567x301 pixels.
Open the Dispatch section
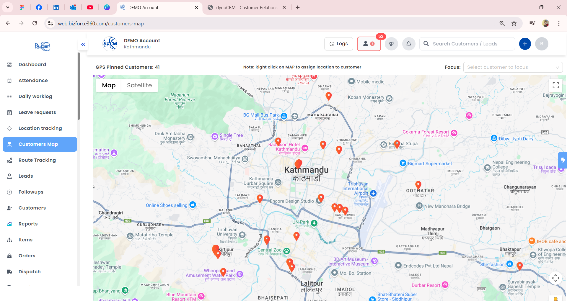[x=30, y=271]
